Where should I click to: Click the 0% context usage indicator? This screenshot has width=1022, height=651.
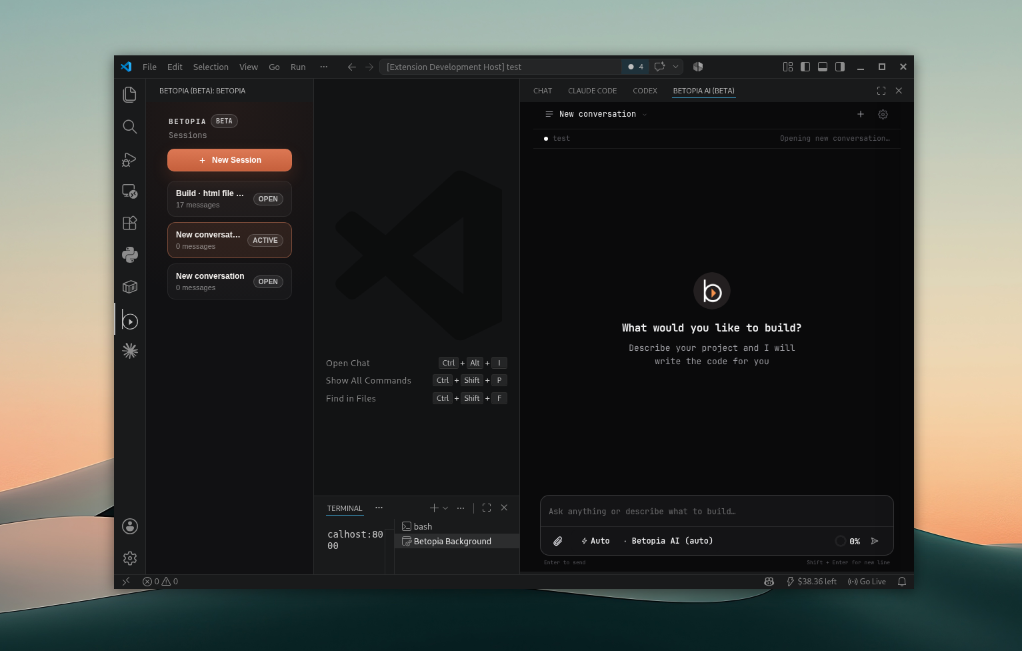847,541
